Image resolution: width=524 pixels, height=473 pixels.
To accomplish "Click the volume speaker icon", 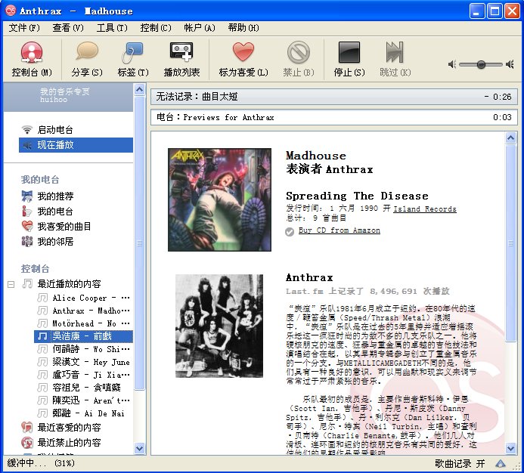I will pyautogui.click(x=452, y=65).
